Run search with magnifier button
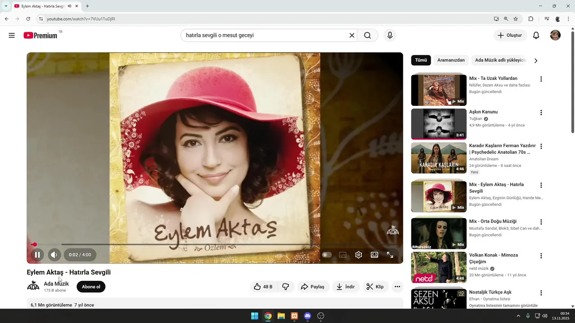This screenshot has height=323, width=575. tap(367, 35)
